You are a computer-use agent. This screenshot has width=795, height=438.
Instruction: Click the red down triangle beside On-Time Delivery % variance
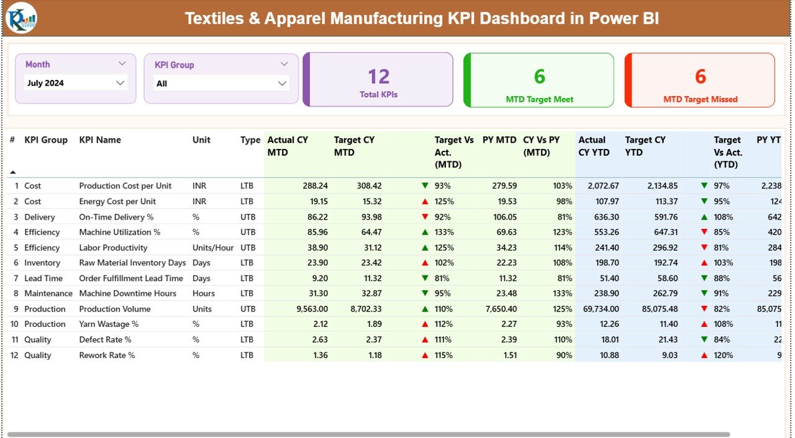[425, 217]
